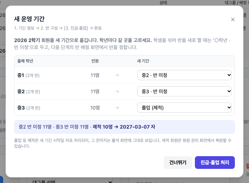The height and width of the screenshot is (183, 249).
Task: Open the 중1 destination dropdown
Action: [x=184, y=75]
